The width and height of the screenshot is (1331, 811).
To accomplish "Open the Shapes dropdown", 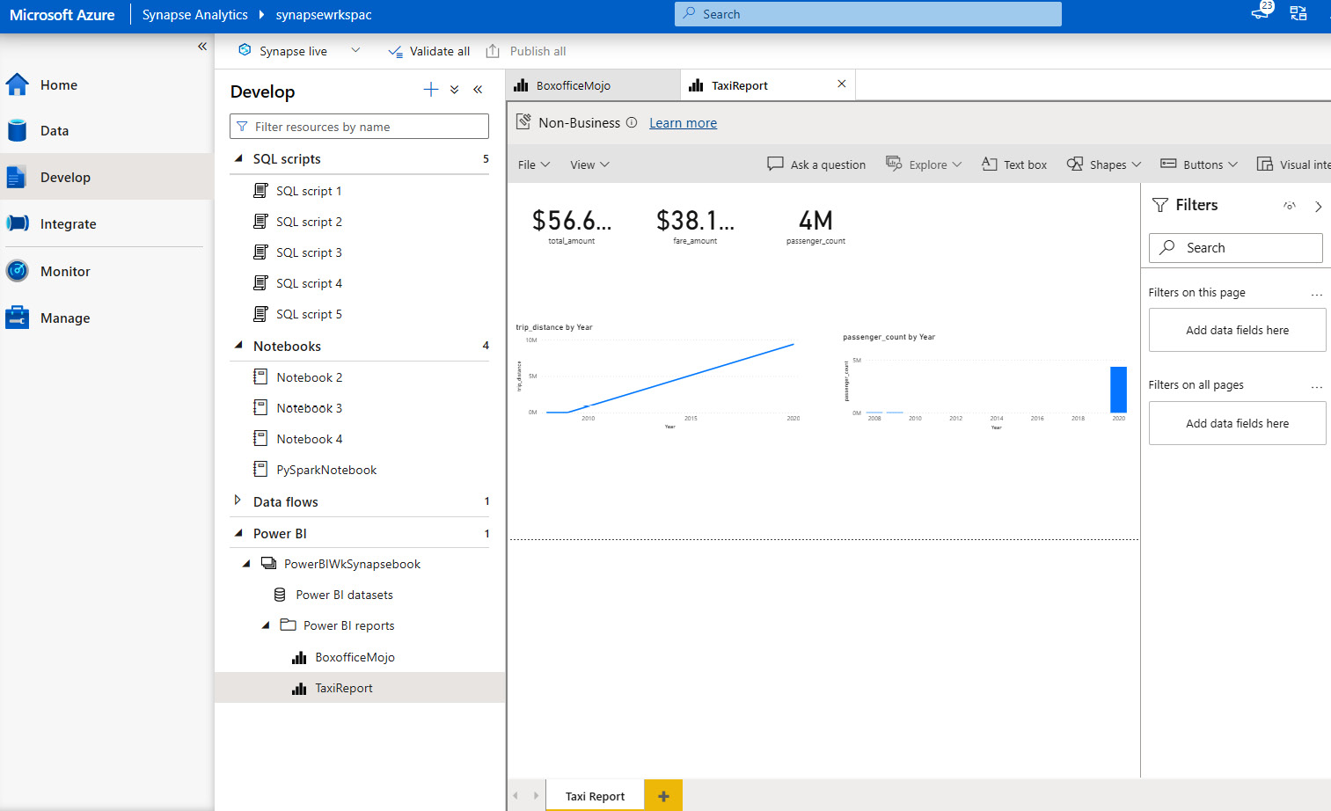I will [x=1104, y=164].
